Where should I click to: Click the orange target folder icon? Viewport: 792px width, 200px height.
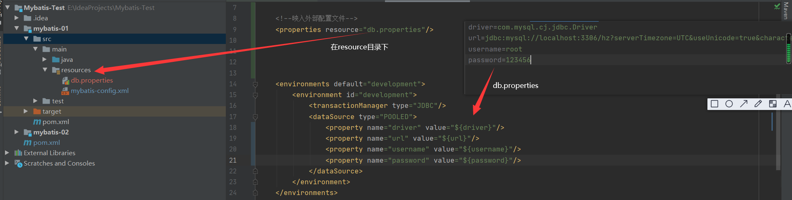37,112
